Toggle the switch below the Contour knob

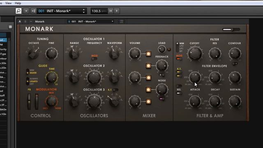pyautogui.click(x=235, y=64)
